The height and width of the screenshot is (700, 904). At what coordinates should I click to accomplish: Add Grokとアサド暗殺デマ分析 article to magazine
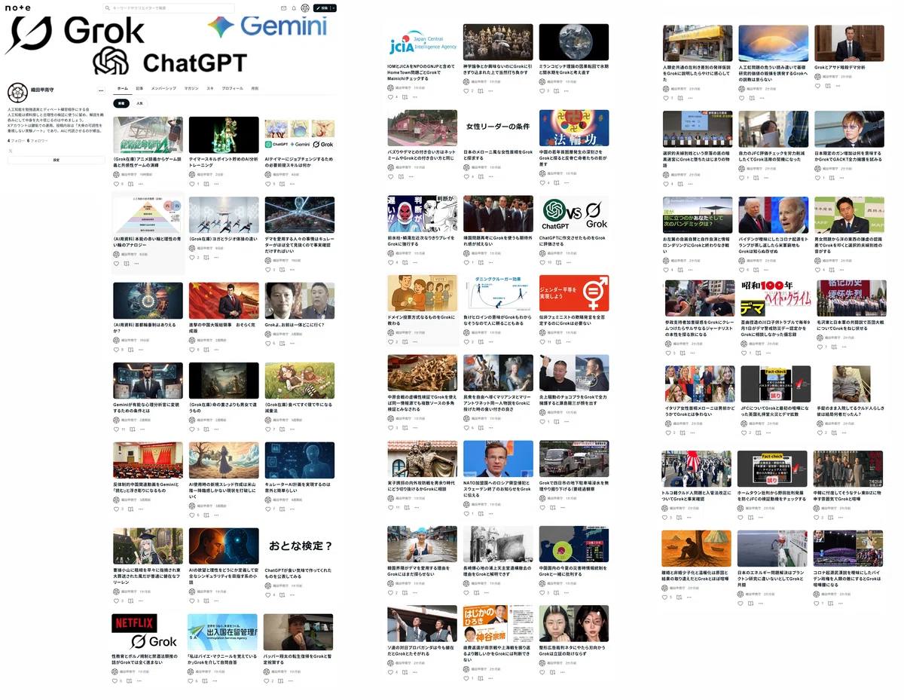[x=828, y=86]
